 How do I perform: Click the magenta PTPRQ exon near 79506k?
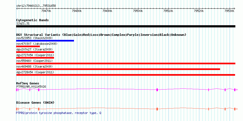click(x=157, y=90)
